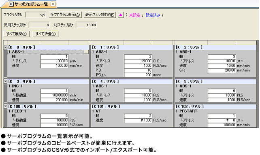Select the [K 3 : リアル] header
The width and height of the screenshot is (260, 155).
pyautogui.click(x=48, y=81)
